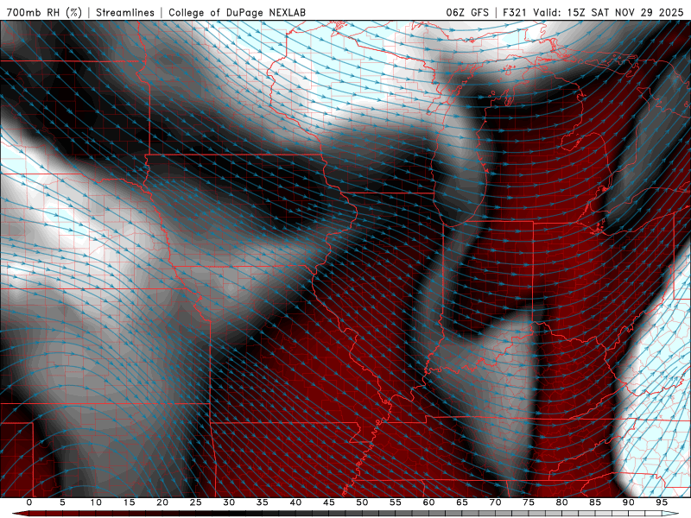Click the "30" value on the color scale
This screenshot has height=518, width=691.
229,502
